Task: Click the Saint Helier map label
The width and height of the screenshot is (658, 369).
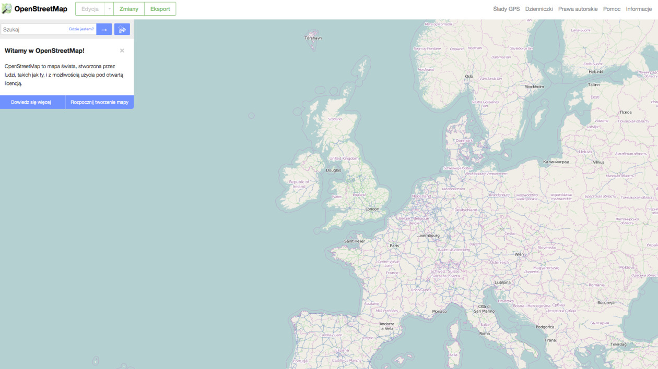Action: 355,241
